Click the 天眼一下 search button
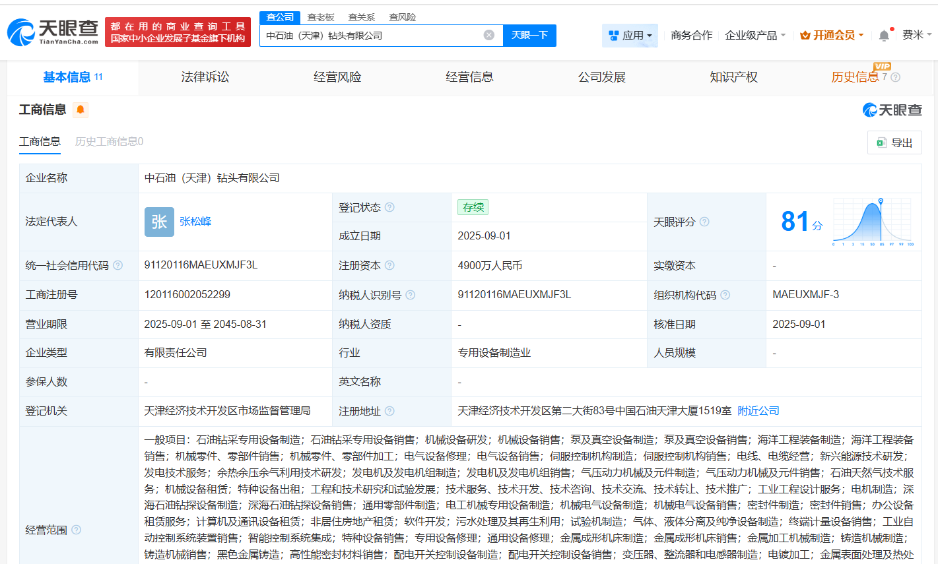Image resolution: width=938 pixels, height=564 pixels. tap(530, 35)
